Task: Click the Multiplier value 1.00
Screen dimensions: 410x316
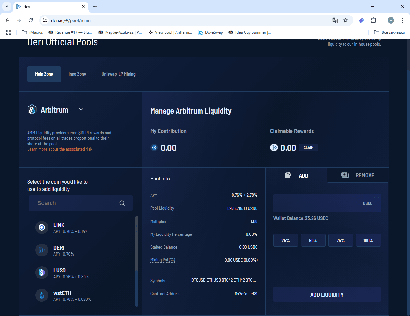Action: point(254,221)
